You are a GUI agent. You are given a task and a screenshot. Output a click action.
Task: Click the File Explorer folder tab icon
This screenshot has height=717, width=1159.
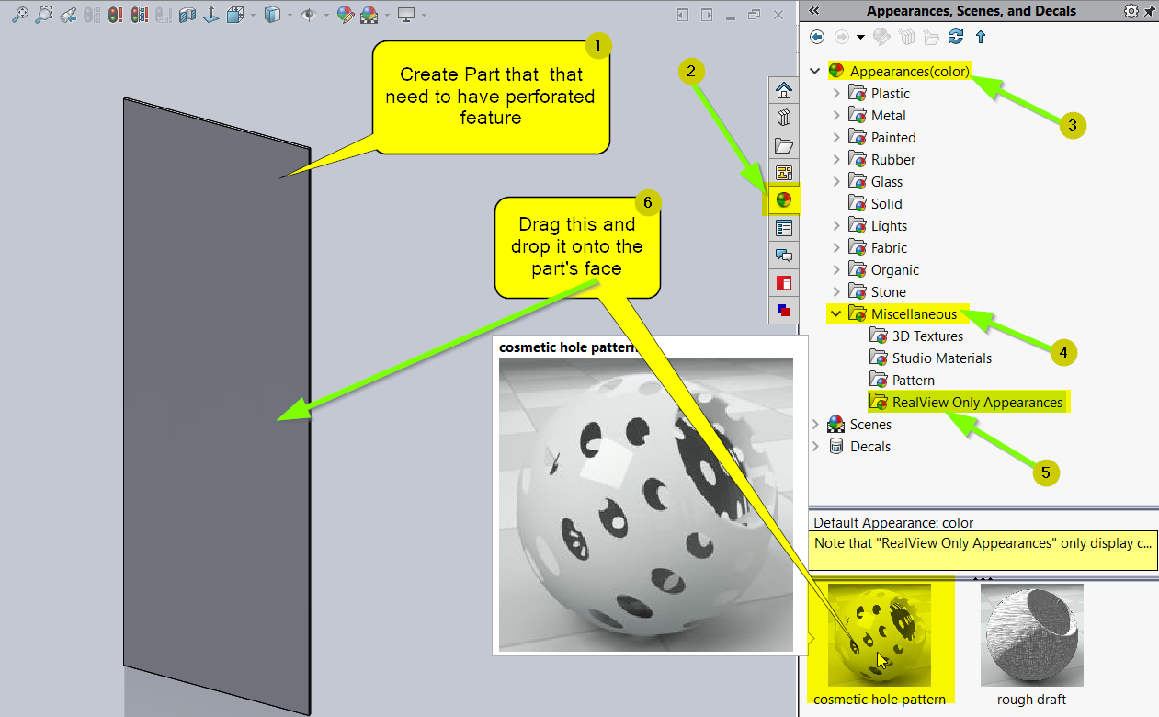(784, 145)
